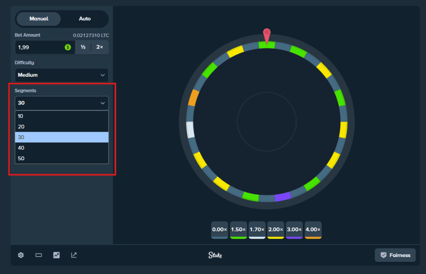Select 50 segments from the list

pos(62,158)
